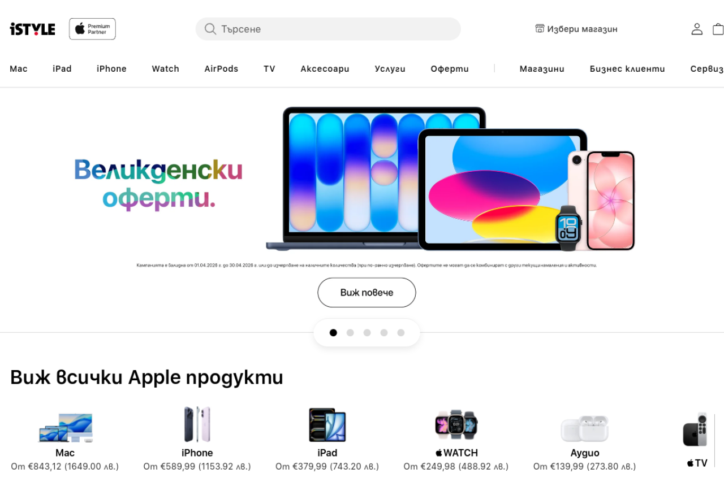This screenshot has width=724, height=482.
Task: Open the iPhone category product image
Action: coord(197,424)
